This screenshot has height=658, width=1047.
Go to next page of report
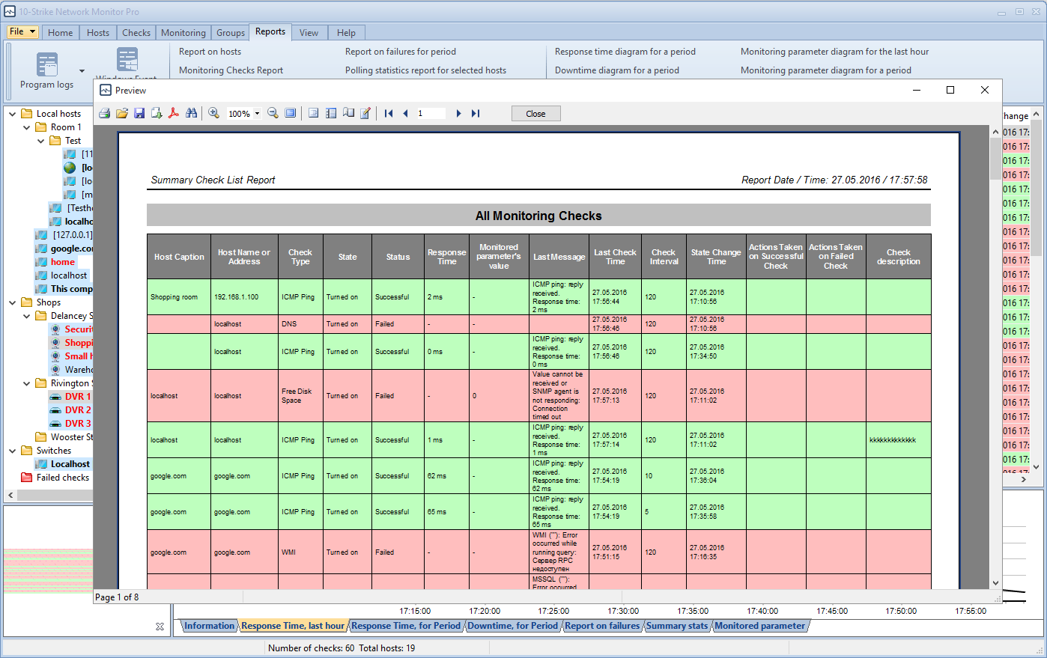458,113
